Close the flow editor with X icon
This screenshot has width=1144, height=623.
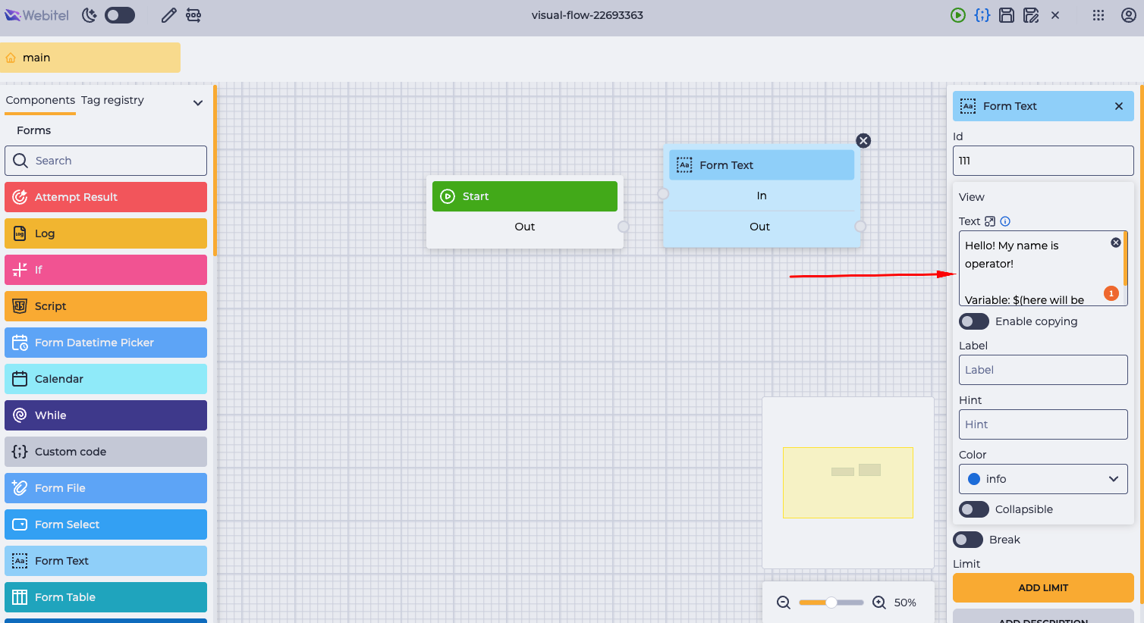pos(1055,15)
